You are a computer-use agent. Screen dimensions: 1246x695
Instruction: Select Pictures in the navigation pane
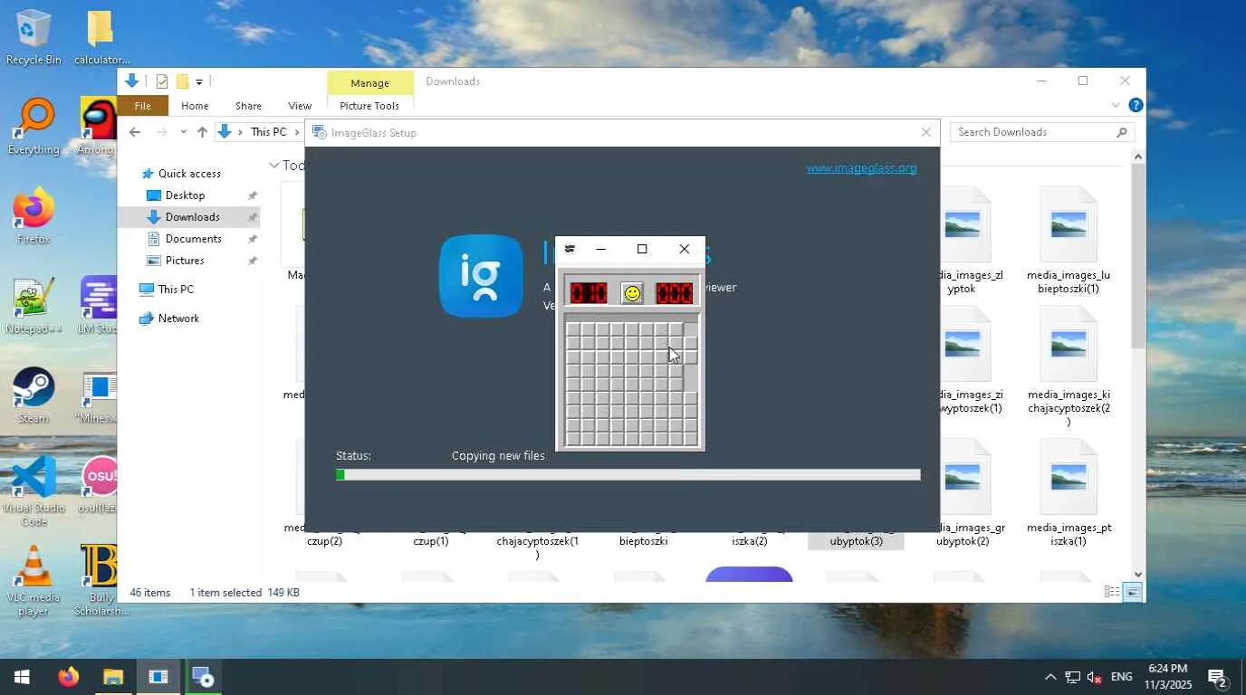pyautogui.click(x=185, y=261)
